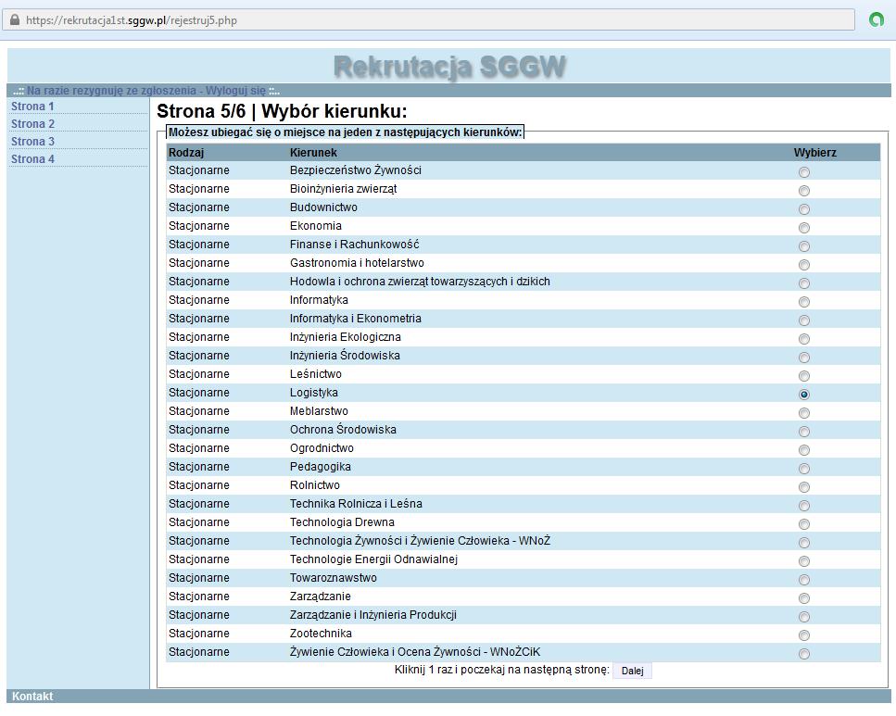
Task: Select Ekonomia radio button
Action: coord(804,228)
